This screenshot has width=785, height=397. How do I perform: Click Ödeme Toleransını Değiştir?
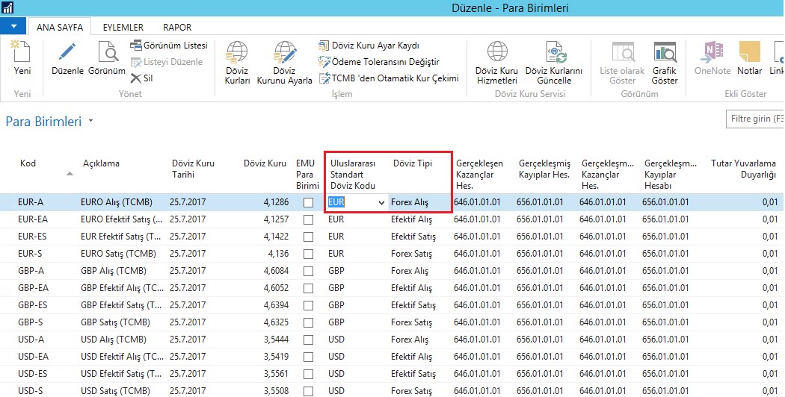coord(379,62)
